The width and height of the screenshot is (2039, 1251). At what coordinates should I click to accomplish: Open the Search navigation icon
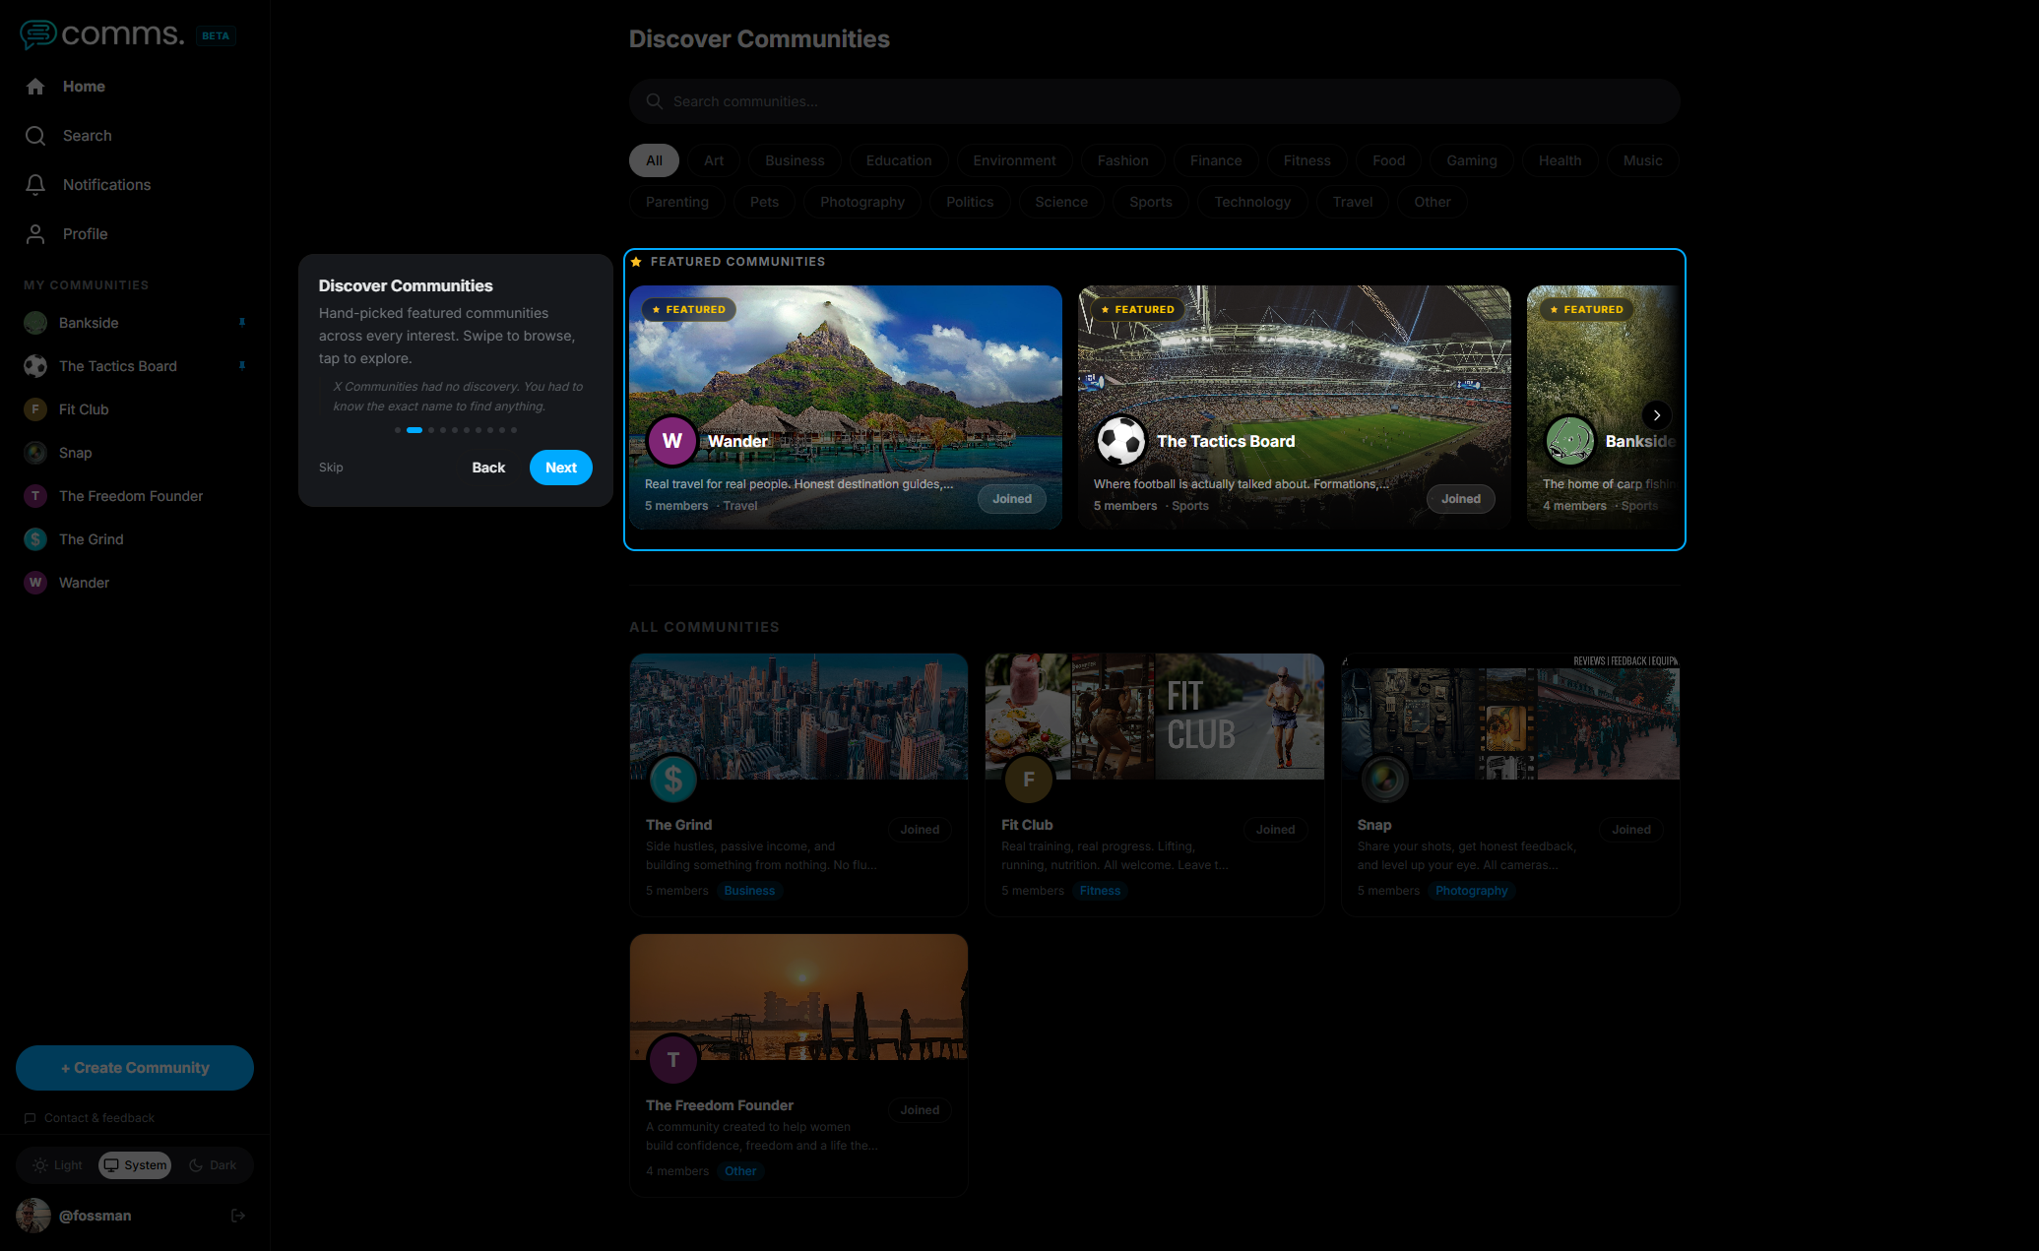35,136
